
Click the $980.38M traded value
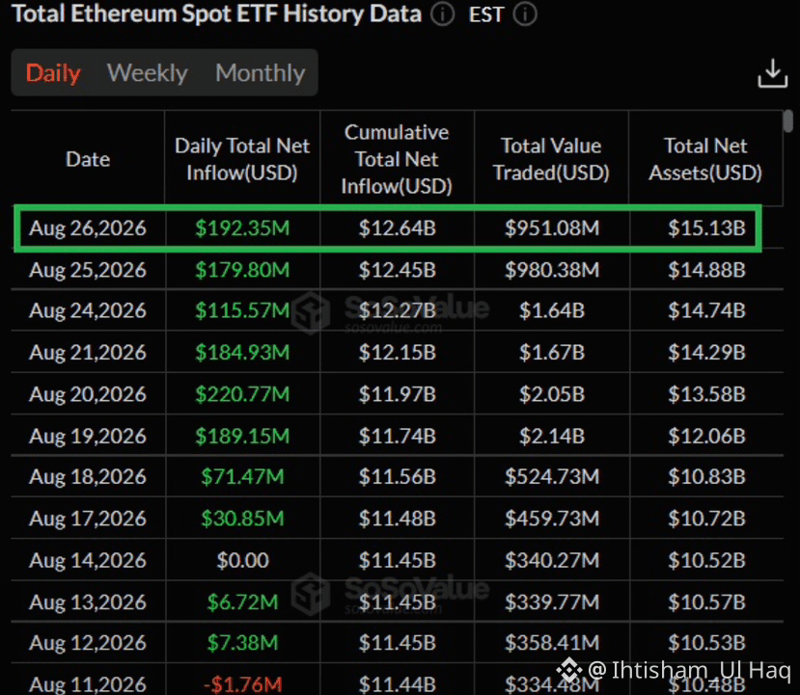click(552, 270)
